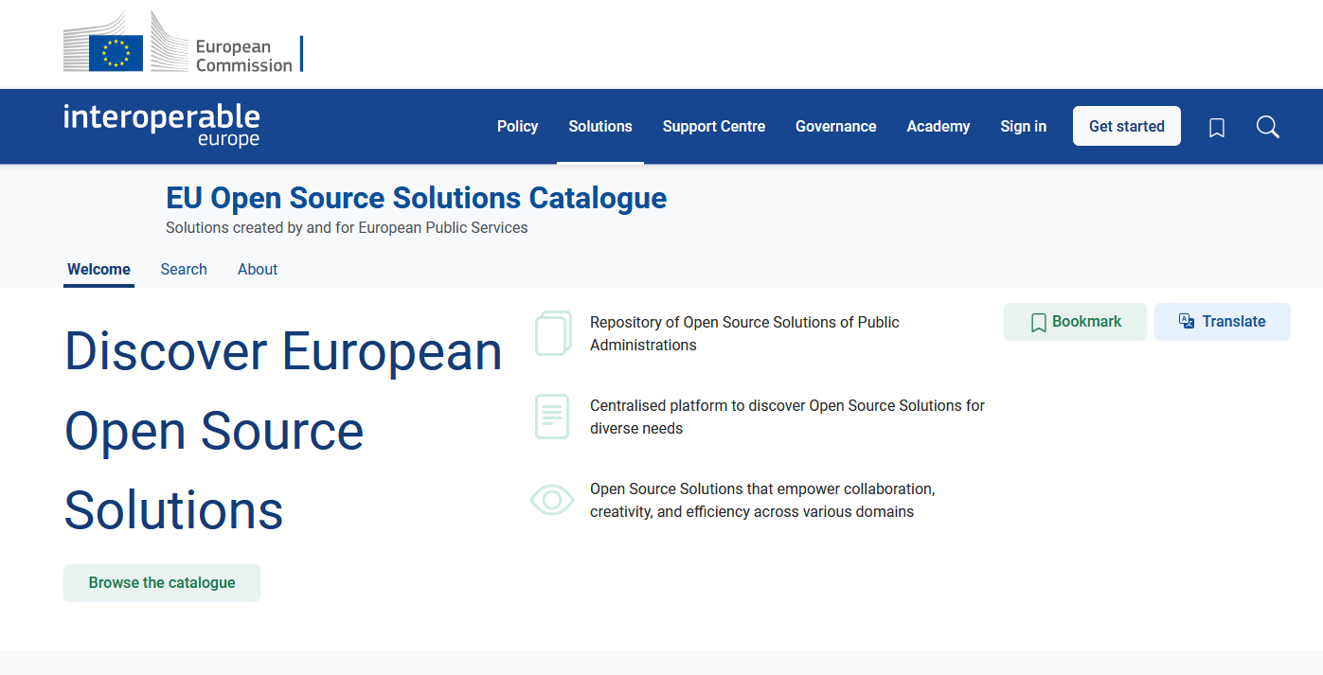Viewport: 1323px width, 675px height.
Task: Click the repository documents icon
Action: [x=554, y=333]
